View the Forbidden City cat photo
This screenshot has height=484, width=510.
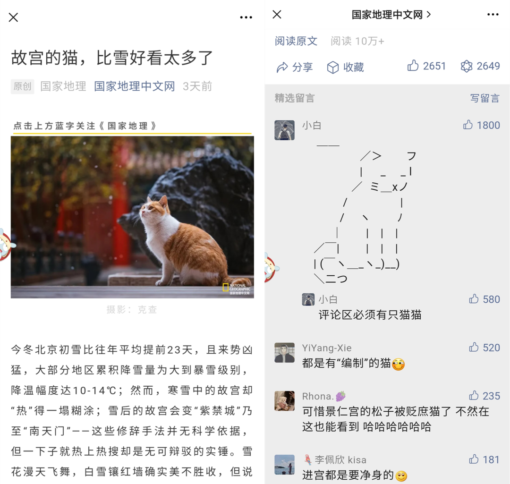coord(132,217)
